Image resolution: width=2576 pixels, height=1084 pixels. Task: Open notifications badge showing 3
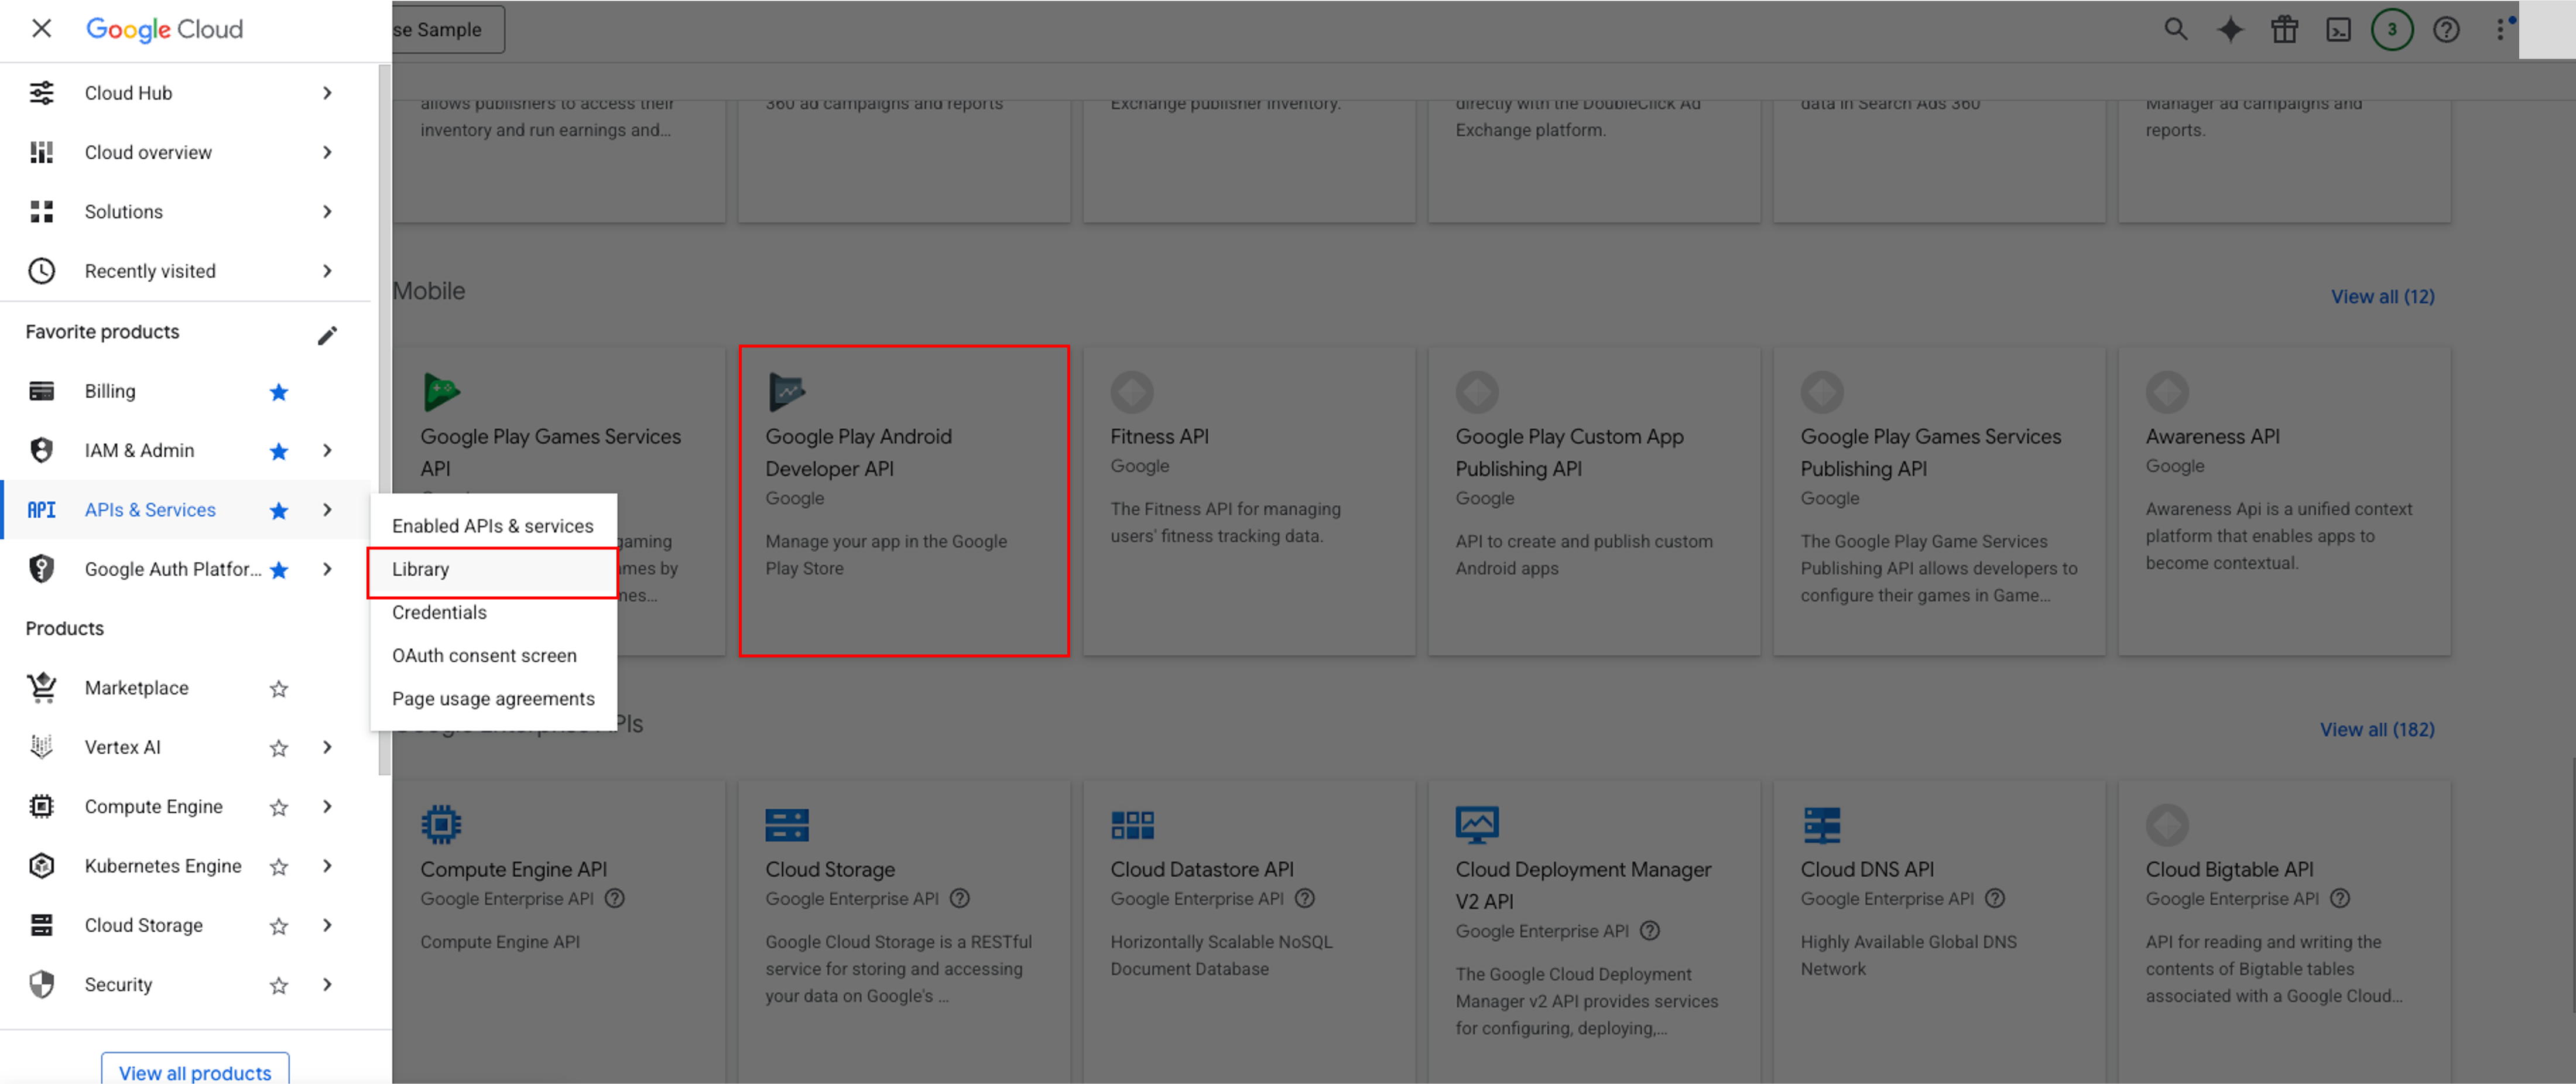tap(2392, 29)
